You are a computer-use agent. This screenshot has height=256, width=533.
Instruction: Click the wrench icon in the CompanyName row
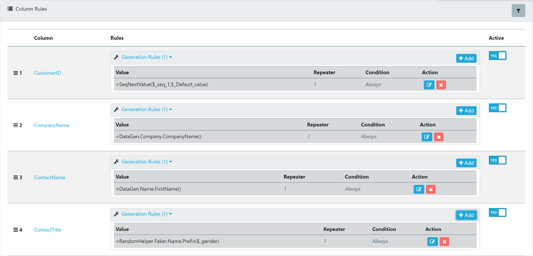coord(116,109)
